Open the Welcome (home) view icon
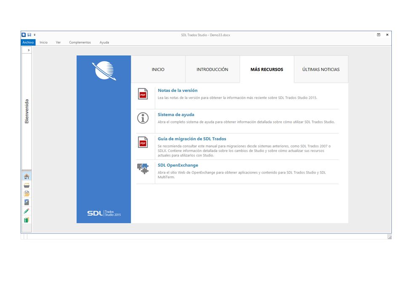This screenshot has height=303, width=404. click(x=27, y=176)
